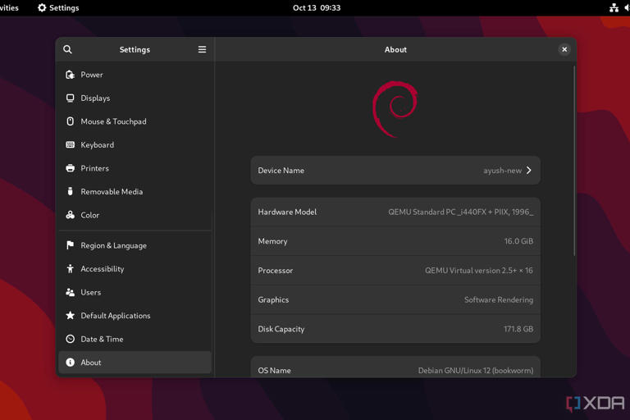Click the QEMU Virtual version processor value
The image size is (630, 420).
click(x=479, y=271)
